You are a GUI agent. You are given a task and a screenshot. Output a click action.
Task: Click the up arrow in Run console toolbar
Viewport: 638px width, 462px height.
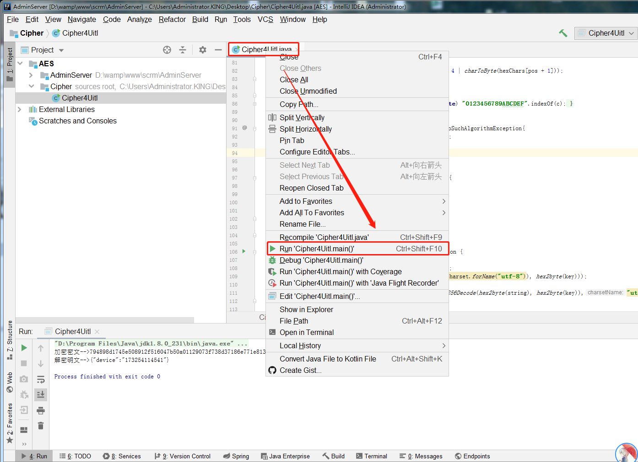pyautogui.click(x=41, y=348)
